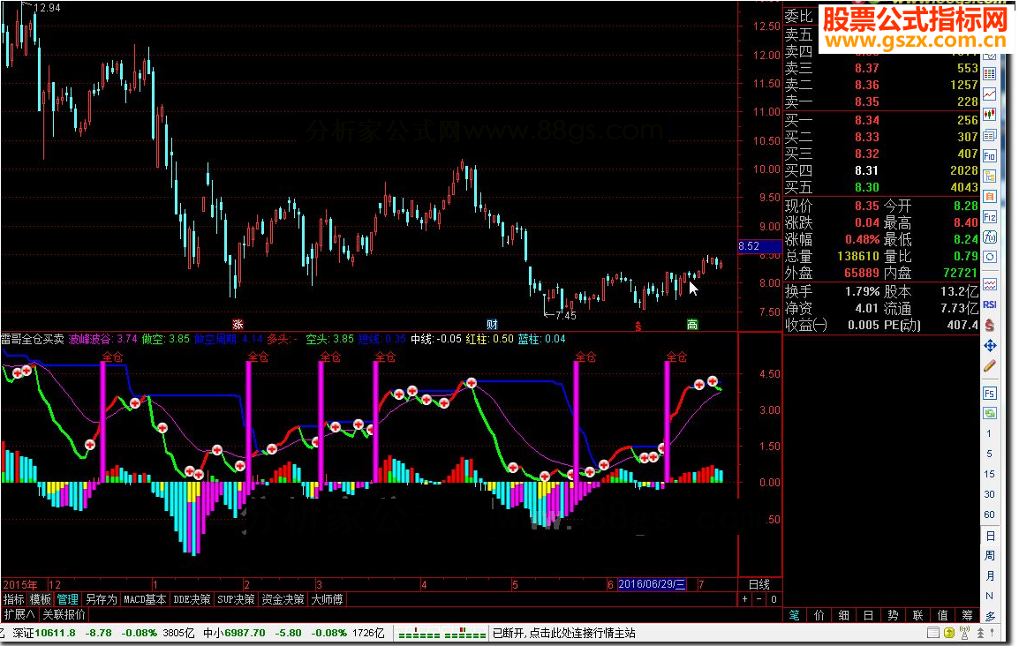Click the status bar window panel icon
Image resolution: width=1019 pixels, height=646 pixels.
click(x=933, y=633)
